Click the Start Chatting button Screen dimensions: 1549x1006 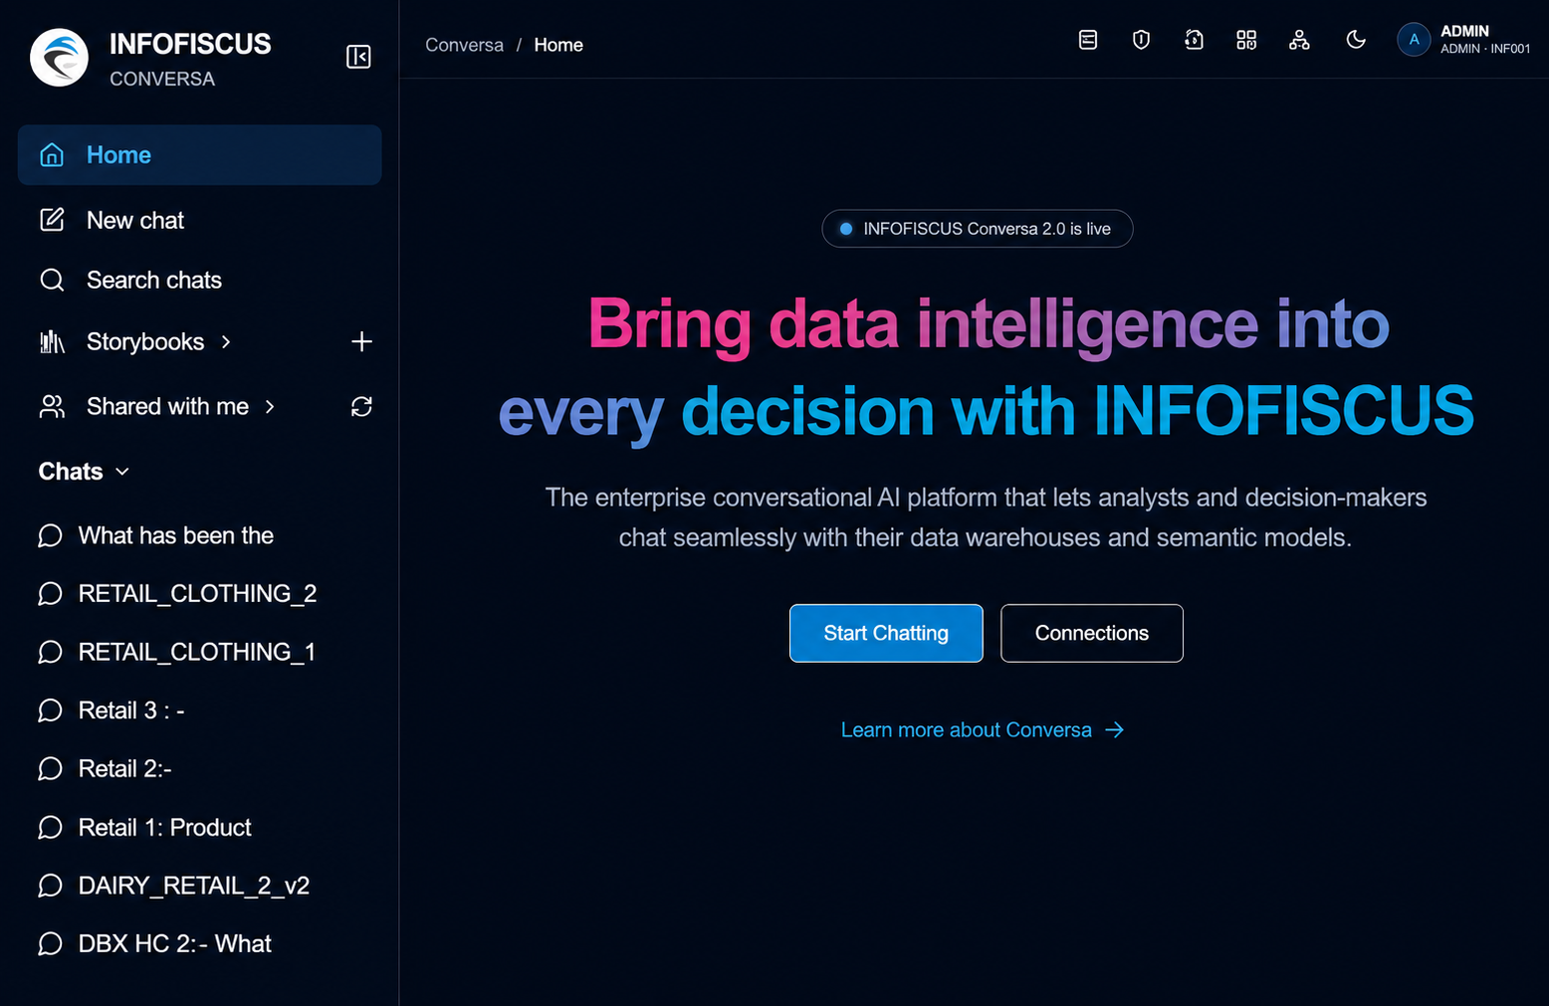coord(886,633)
